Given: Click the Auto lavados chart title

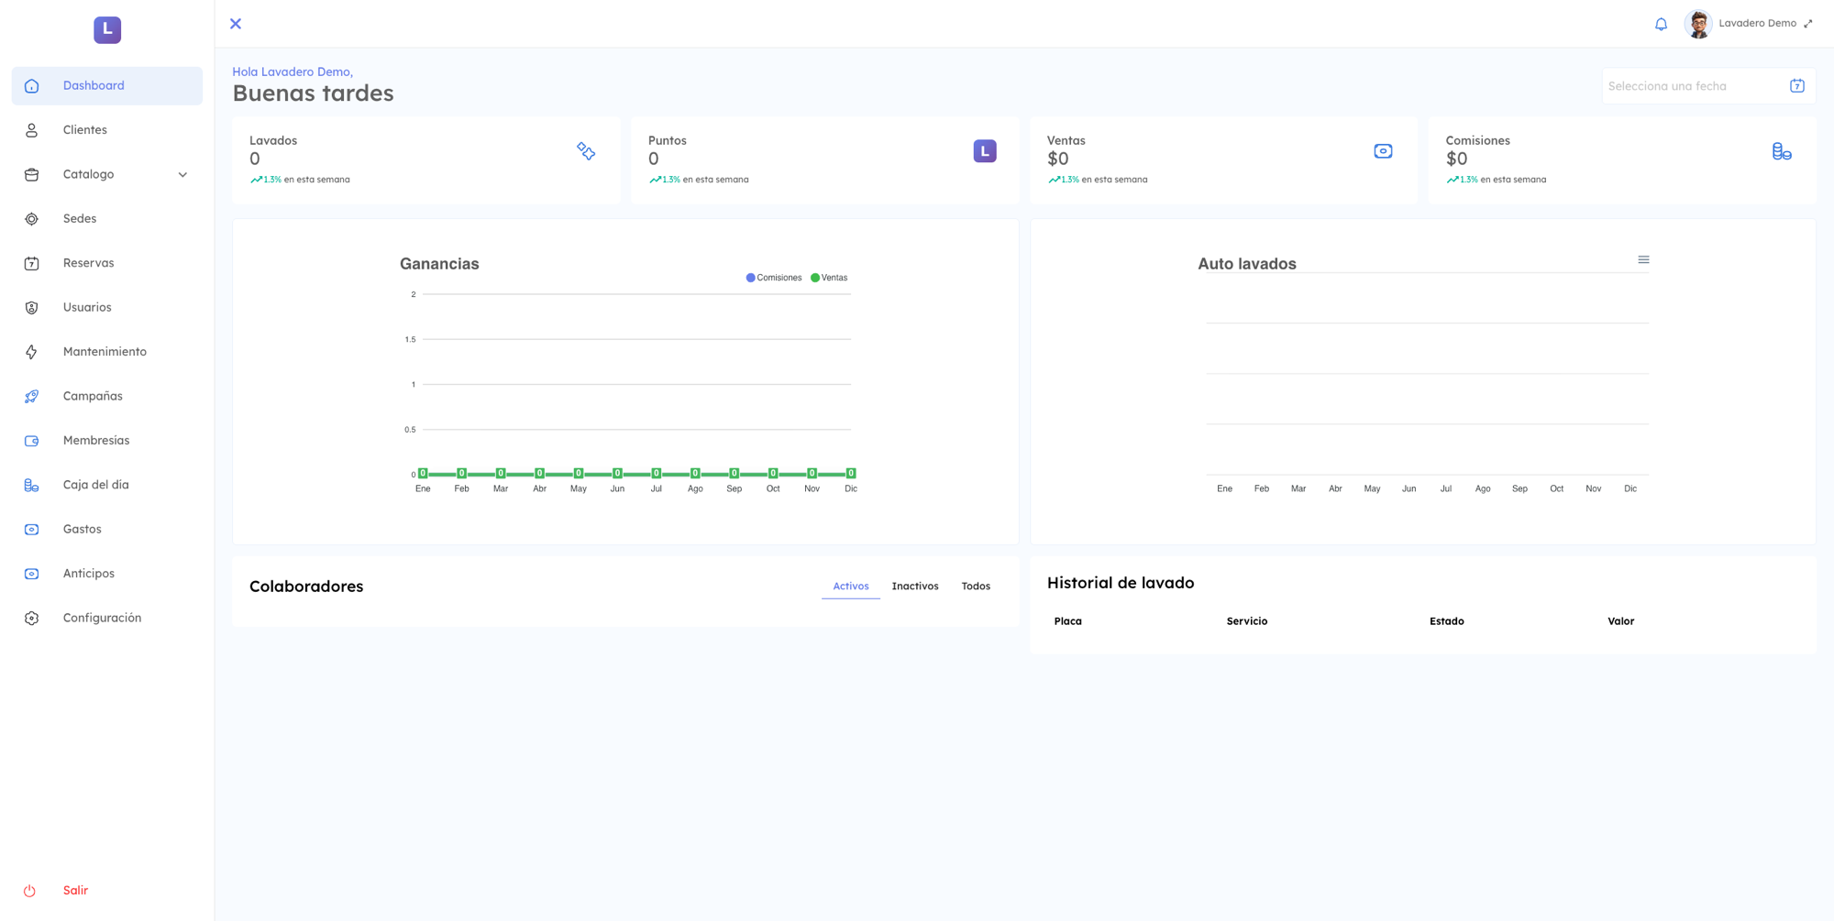Looking at the screenshot, I should pos(1247,264).
